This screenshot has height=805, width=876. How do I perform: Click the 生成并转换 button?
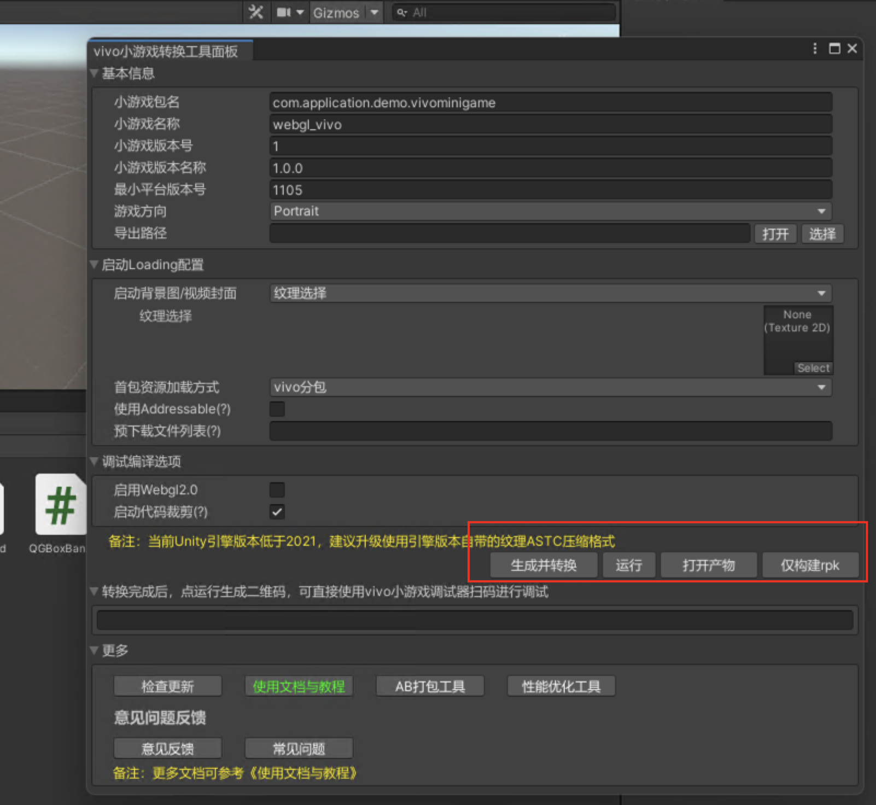544,565
